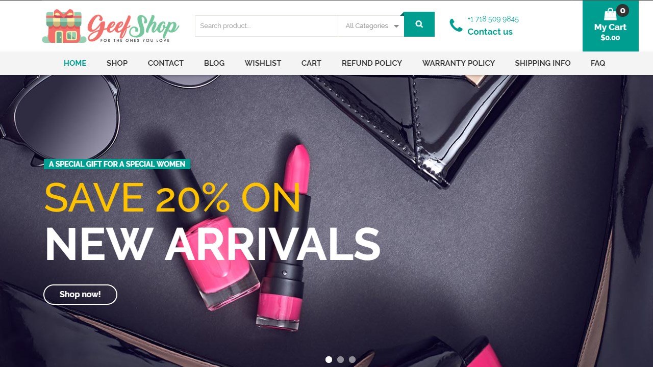The width and height of the screenshot is (653, 367).
Task: Go to the Shop menu item
Action: click(117, 63)
